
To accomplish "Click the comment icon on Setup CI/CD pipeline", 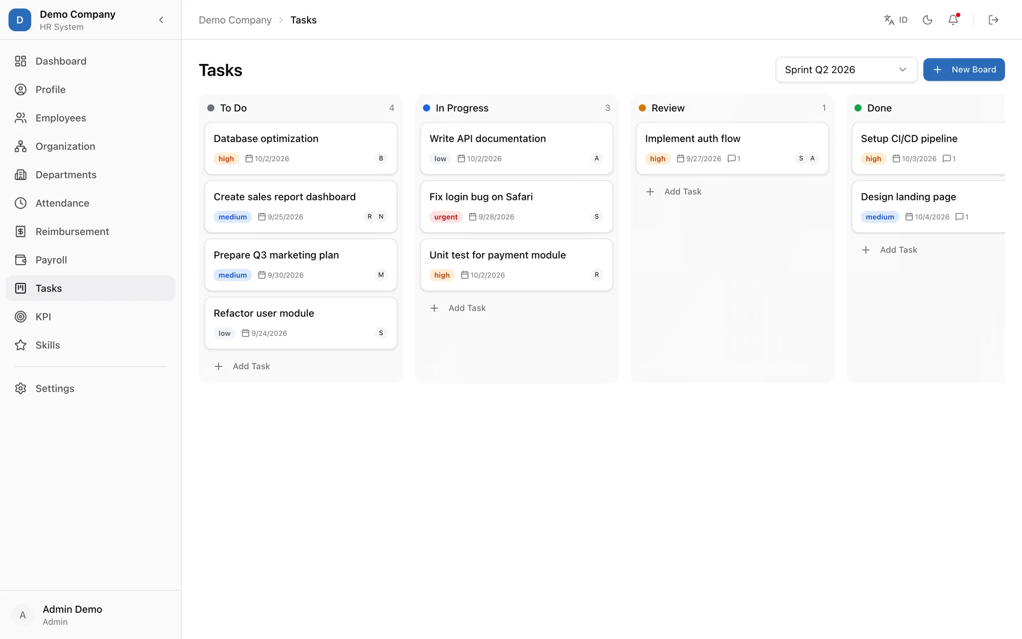I will [946, 158].
